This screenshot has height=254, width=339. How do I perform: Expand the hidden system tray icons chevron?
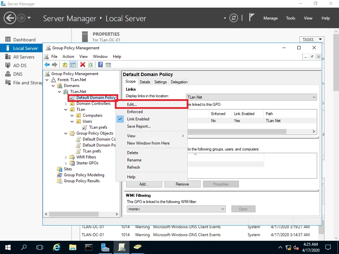click(280, 247)
